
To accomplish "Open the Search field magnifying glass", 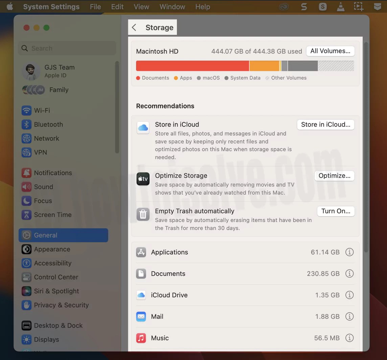I will (x=24, y=48).
